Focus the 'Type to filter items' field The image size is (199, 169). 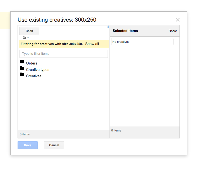[64, 54]
